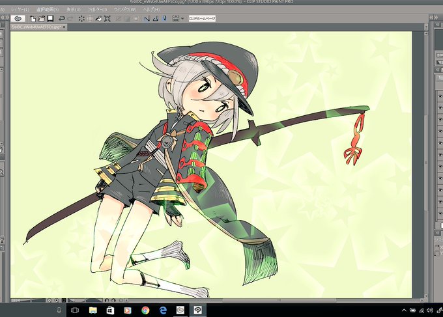Click the Fit to Screen icon
Viewport: 443px width, 317px height.
tap(64, 301)
